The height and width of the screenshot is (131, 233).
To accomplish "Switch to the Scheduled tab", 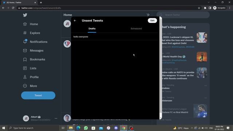I will click(136, 28).
